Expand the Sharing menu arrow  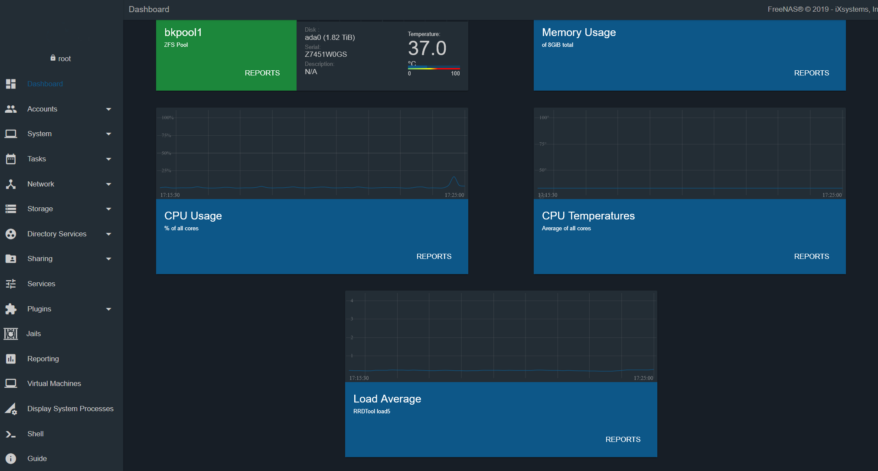(x=109, y=259)
